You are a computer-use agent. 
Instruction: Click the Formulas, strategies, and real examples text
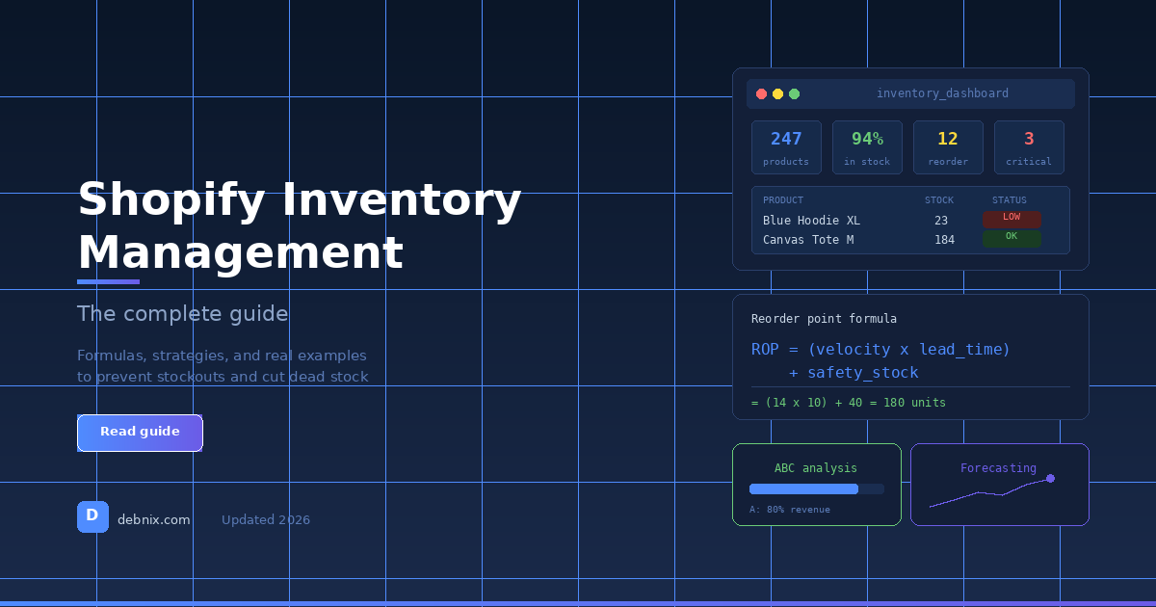pos(222,356)
